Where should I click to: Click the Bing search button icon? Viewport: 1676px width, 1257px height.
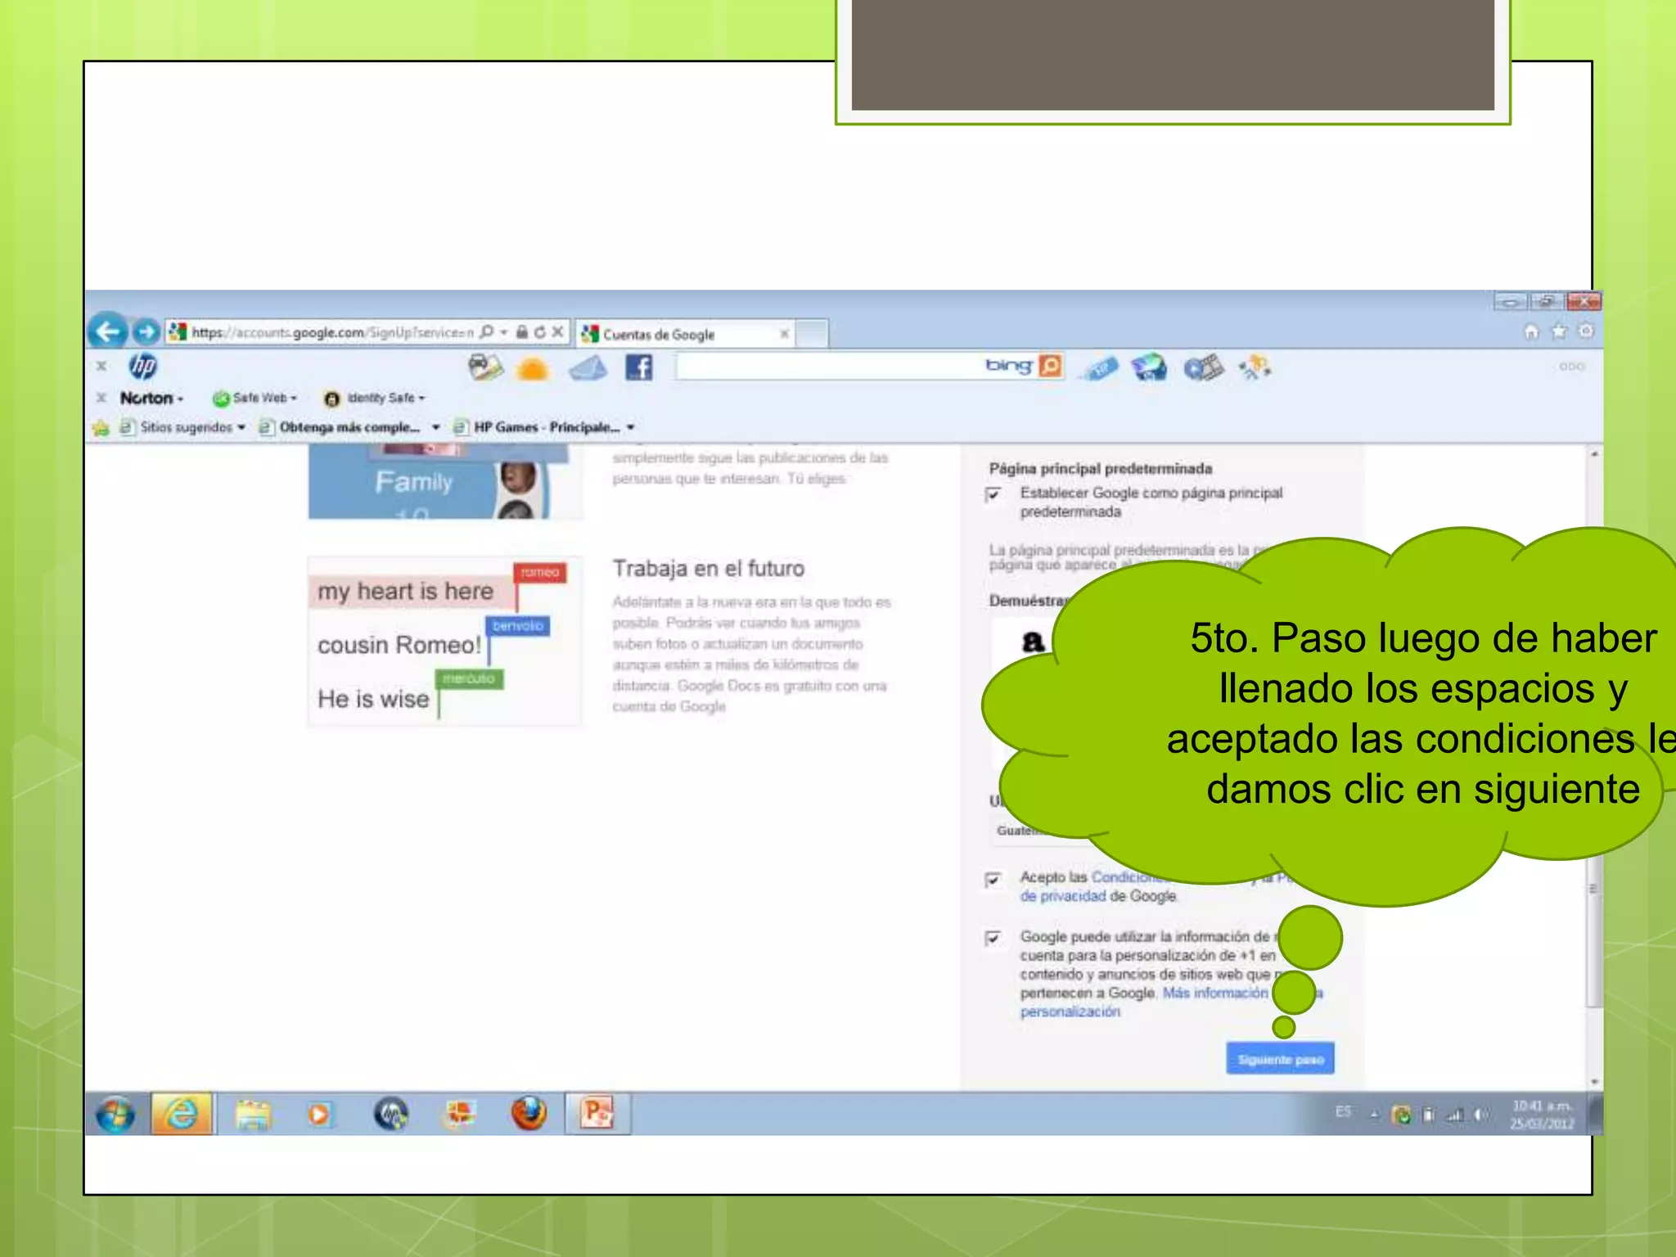(1050, 366)
